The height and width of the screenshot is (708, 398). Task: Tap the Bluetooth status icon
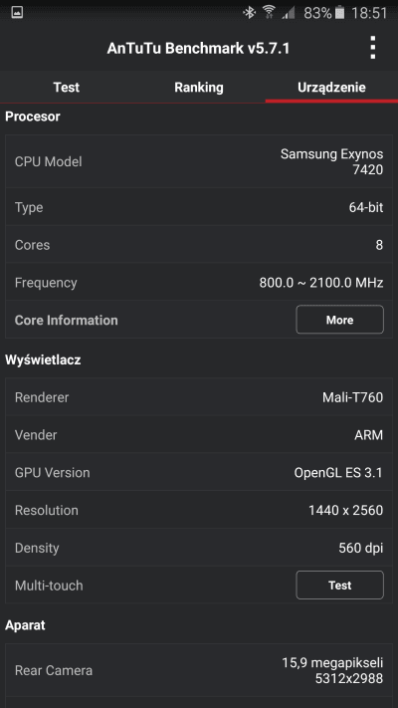249,13
